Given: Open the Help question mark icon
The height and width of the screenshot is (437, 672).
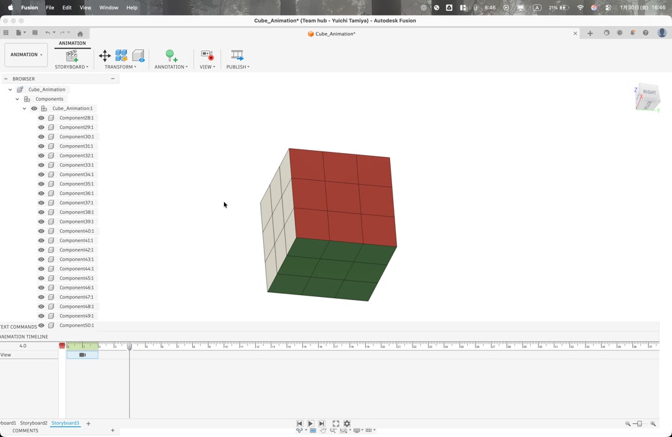Looking at the screenshot, I should [645, 32].
